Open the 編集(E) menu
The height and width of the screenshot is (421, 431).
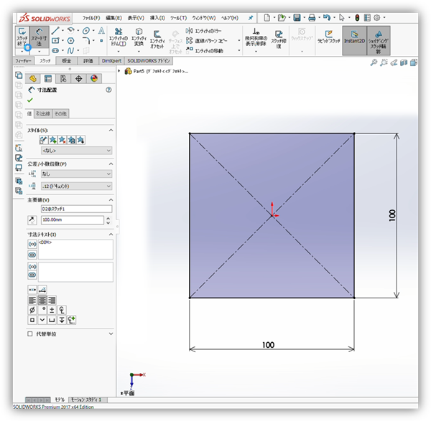113,18
